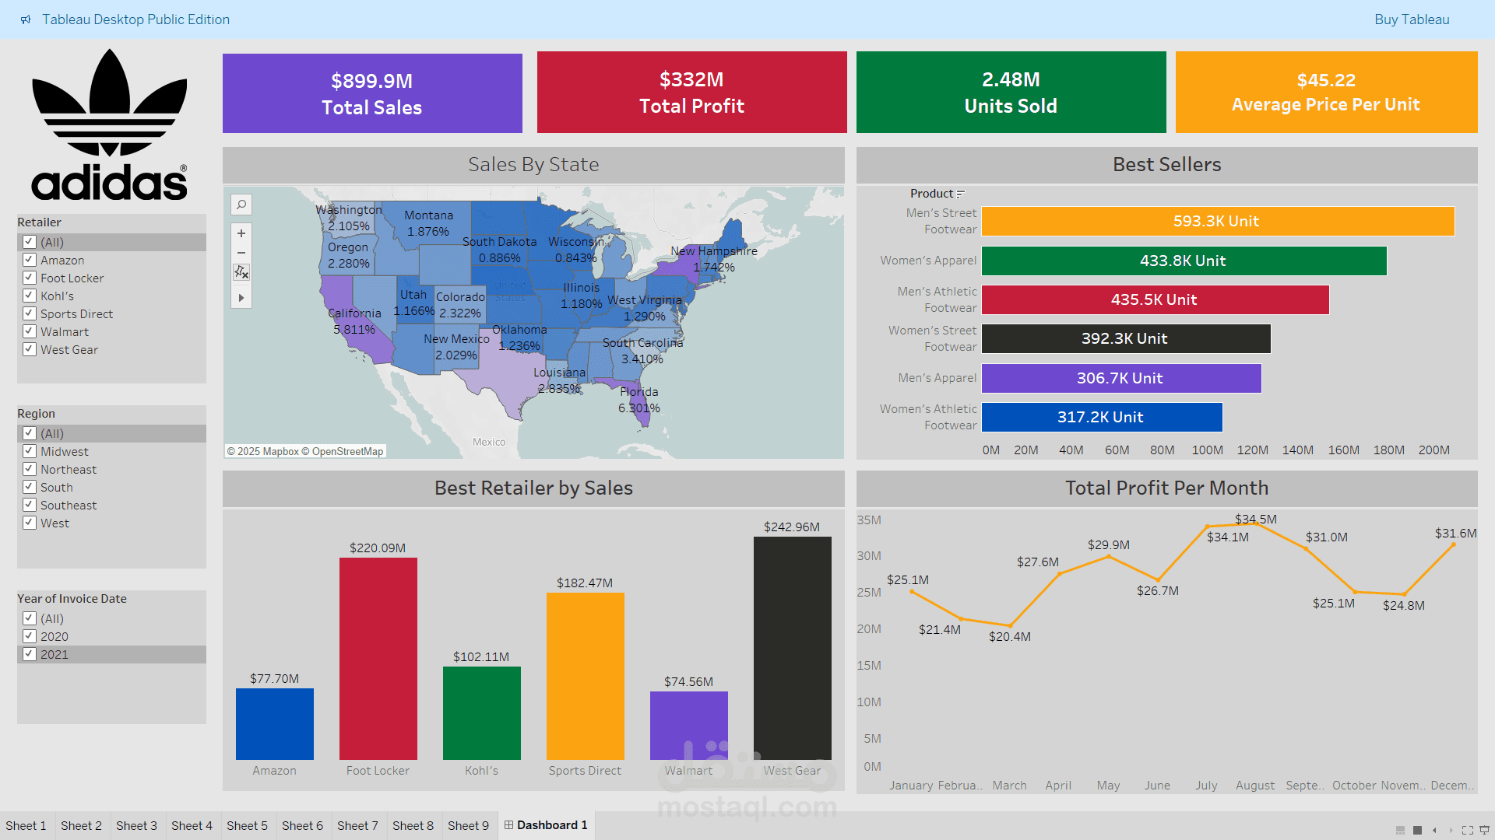This screenshot has height=840, width=1495.
Task: Click the Florida 6.301% map label
Action: 639,400
